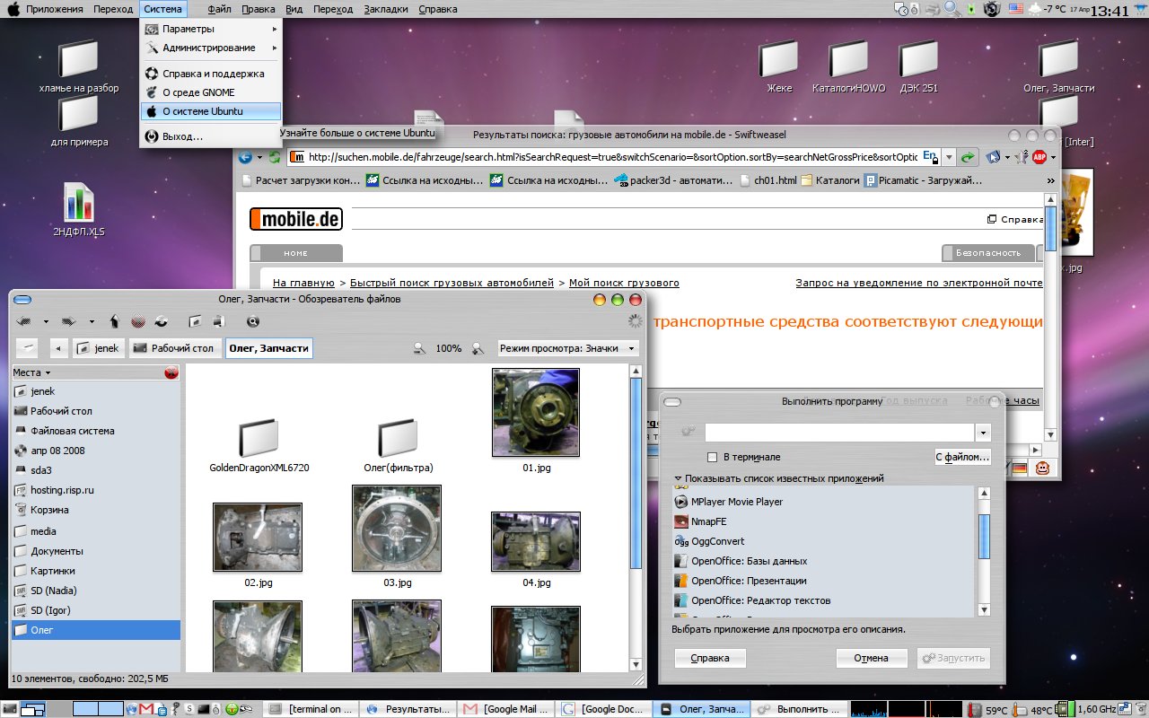Screen dimensions: 1149x718
Task: Click the browser reload icon next to back
Action: (x=274, y=157)
